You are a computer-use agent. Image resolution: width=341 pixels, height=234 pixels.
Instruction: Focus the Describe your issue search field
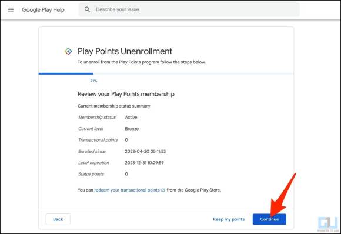coord(189,9)
